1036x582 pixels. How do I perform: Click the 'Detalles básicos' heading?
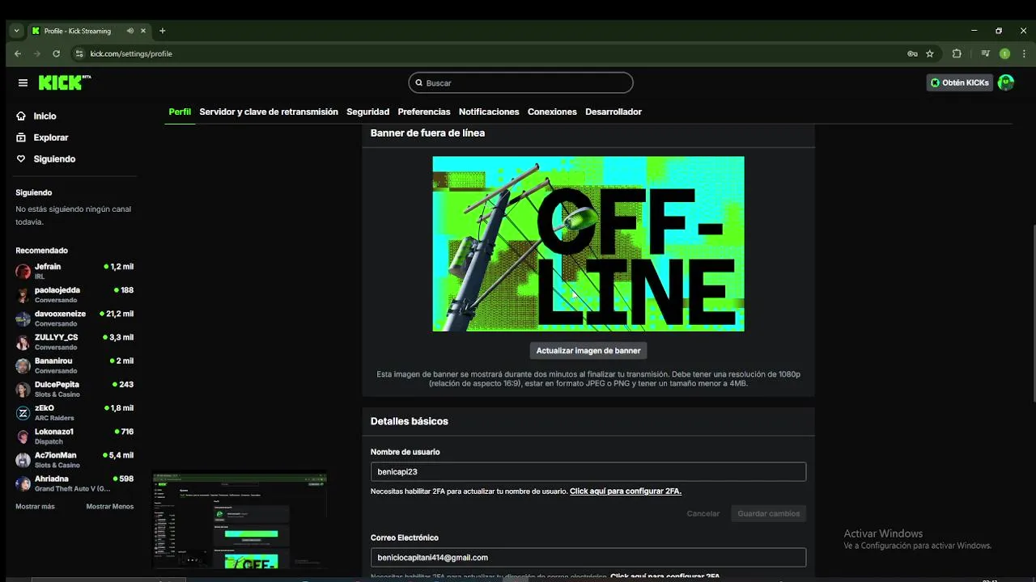[x=409, y=421]
